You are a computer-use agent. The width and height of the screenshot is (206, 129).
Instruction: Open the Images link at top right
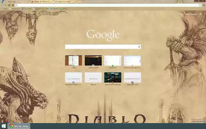[x=194, y=14]
